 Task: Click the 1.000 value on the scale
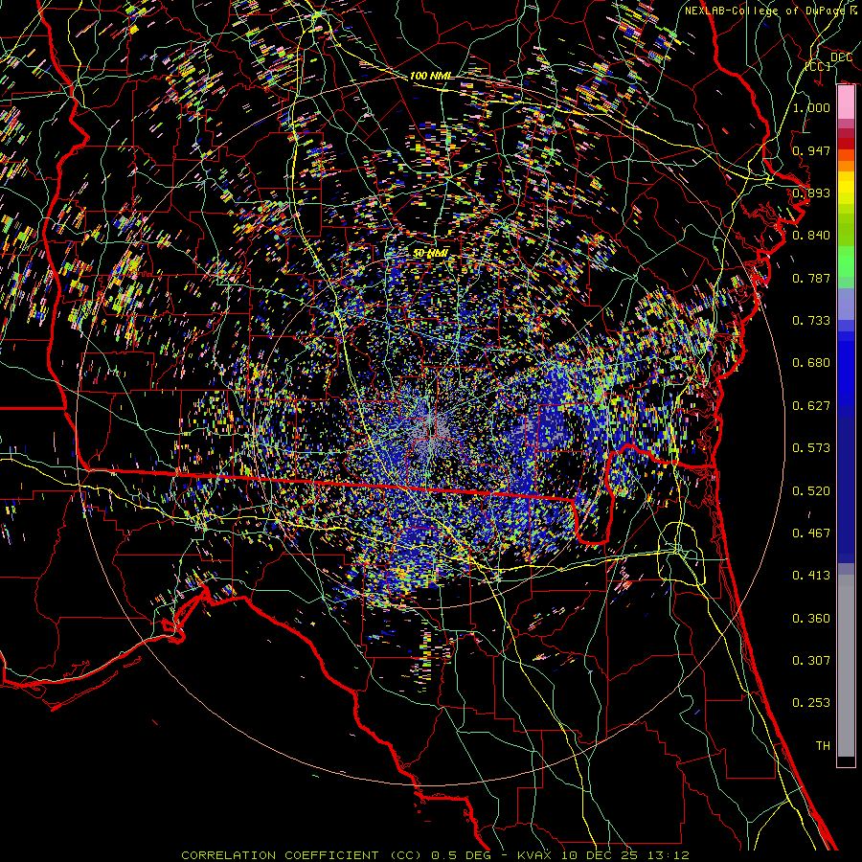click(811, 107)
